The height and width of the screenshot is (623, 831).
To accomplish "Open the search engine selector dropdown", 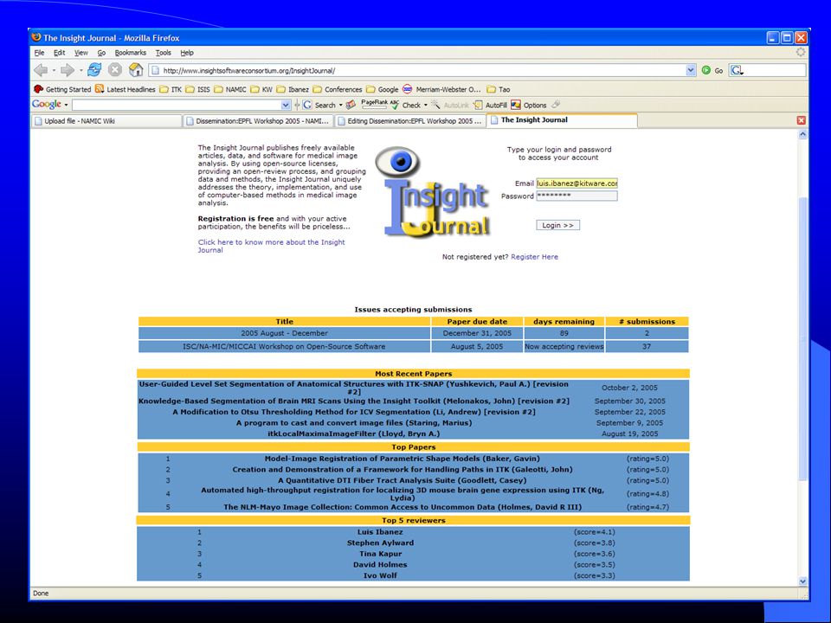I will click(x=737, y=70).
